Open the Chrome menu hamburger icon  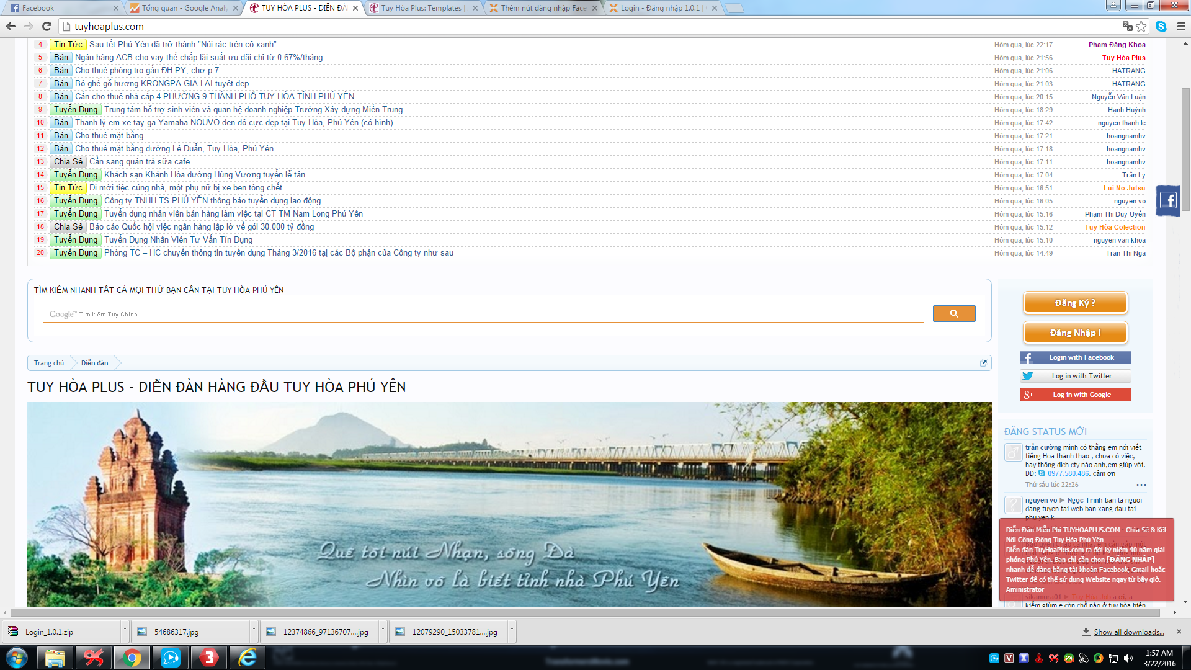coord(1181,26)
